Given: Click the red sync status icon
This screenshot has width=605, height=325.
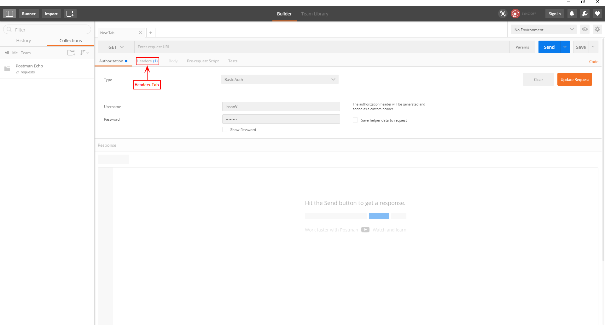Looking at the screenshot, I should pyautogui.click(x=515, y=14).
